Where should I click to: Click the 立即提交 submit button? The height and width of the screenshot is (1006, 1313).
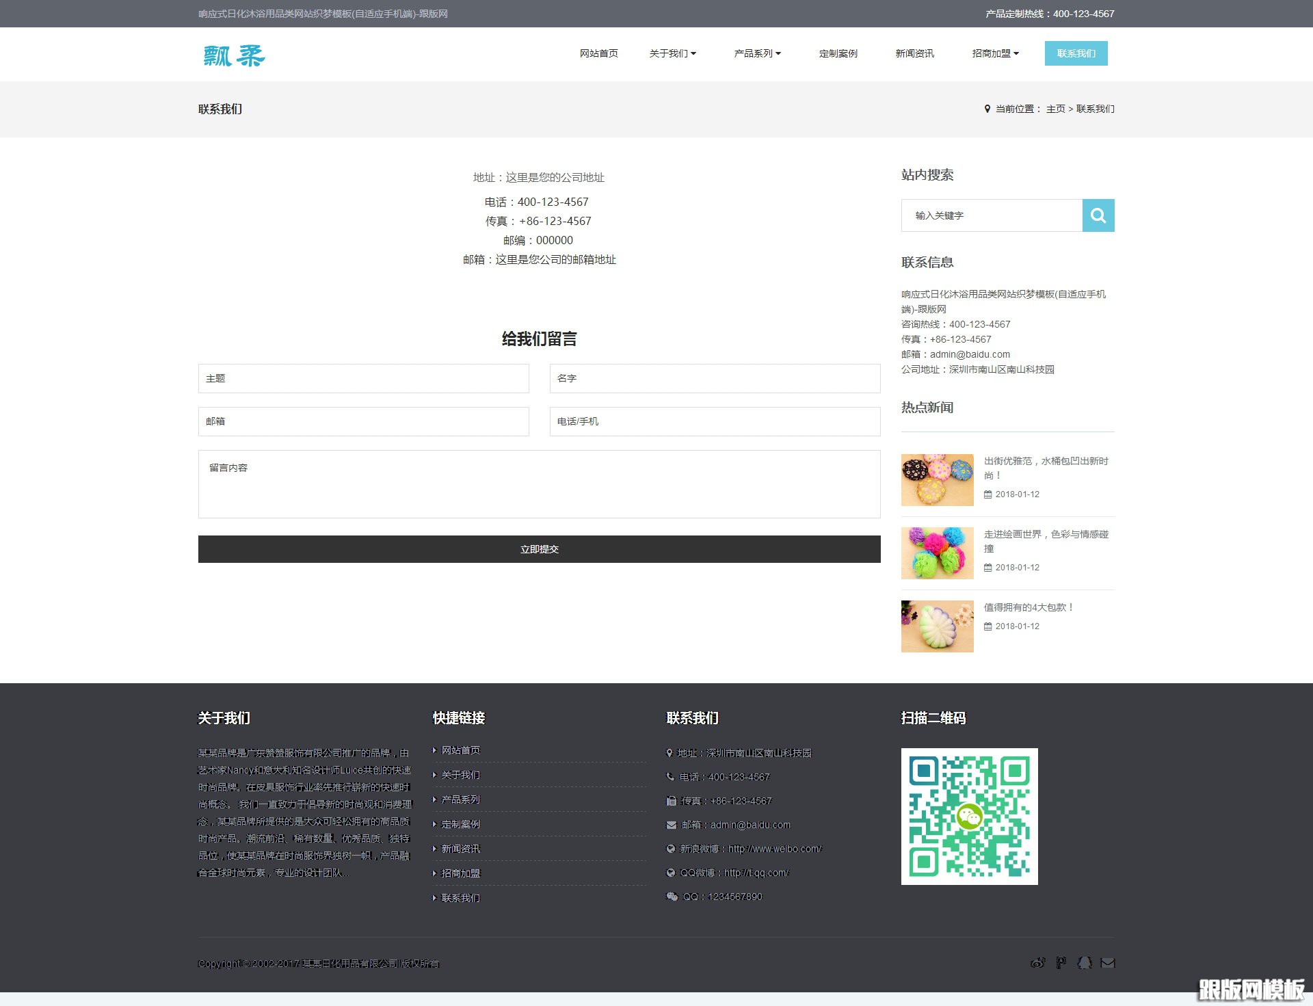[539, 548]
